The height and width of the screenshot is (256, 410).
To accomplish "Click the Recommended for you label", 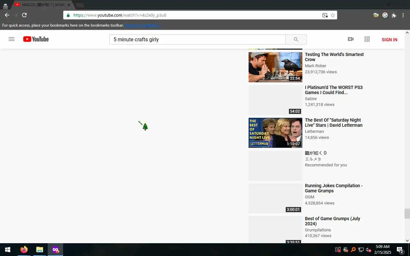I will click(x=326, y=165).
